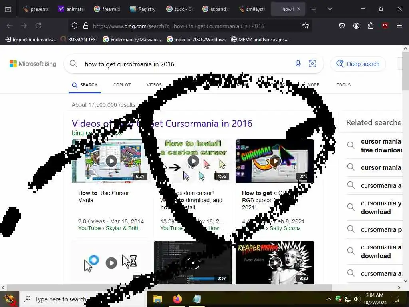The height and width of the screenshot is (307, 409).
Task: Select the COPILOT search tab
Action: (x=122, y=85)
